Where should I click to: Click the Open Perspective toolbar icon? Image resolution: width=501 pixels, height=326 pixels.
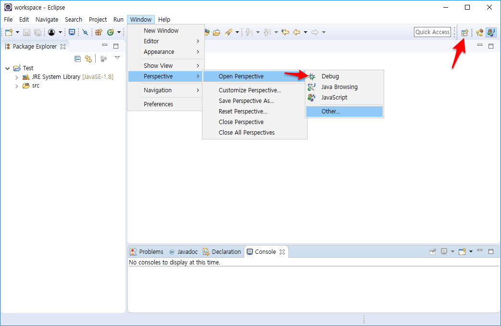pyautogui.click(x=464, y=32)
